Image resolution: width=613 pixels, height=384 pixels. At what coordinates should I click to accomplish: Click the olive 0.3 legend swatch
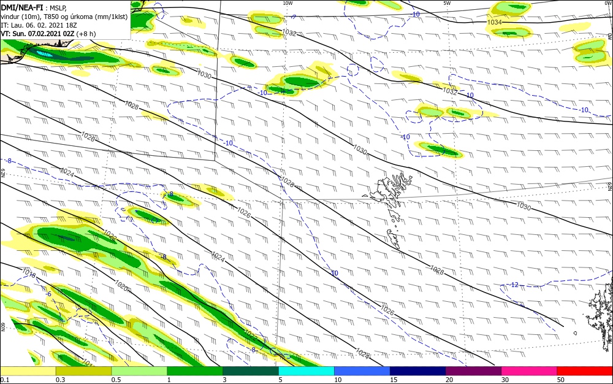[x=83, y=371]
